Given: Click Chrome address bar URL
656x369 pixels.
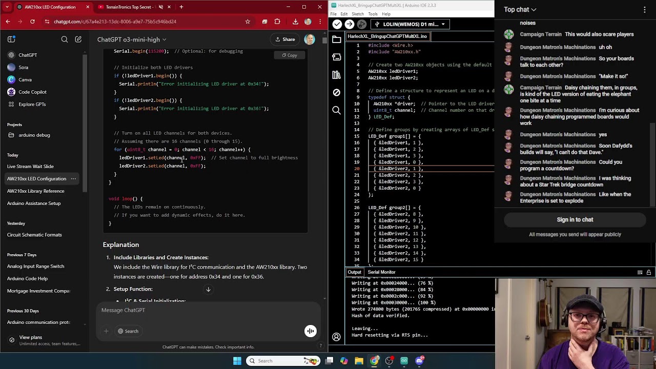Looking at the screenshot, I should [x=115, y=22].
